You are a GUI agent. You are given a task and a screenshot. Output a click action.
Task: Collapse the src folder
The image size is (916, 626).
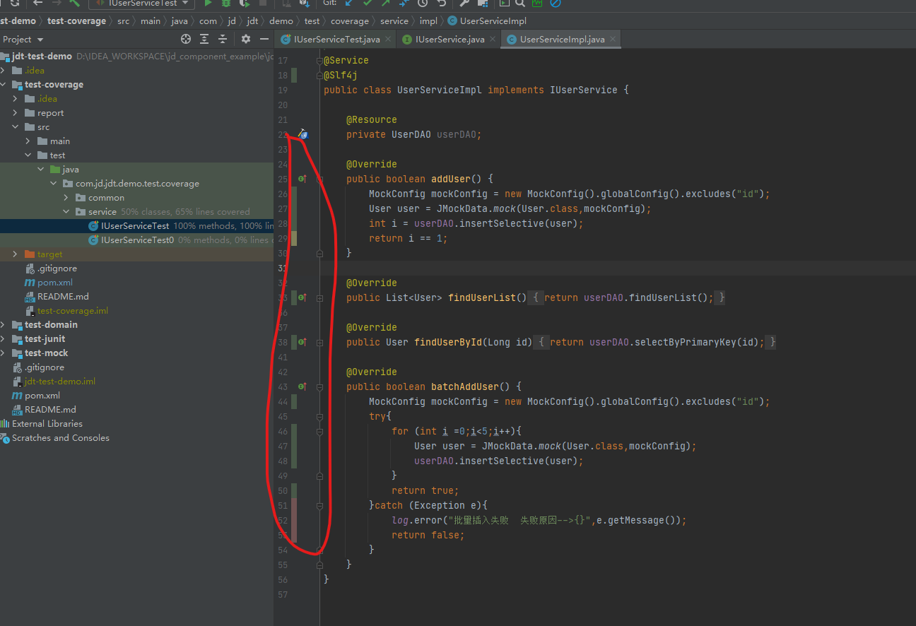(x=16, y=127)
